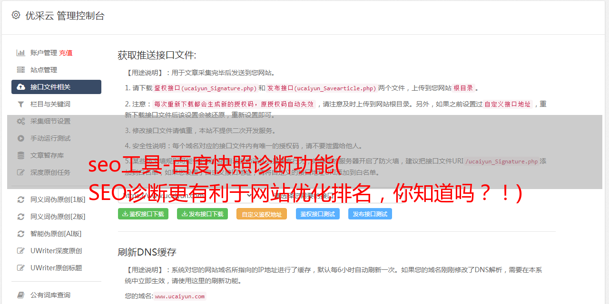The width and height of the screenshot is (609, 304).
Task: Click the gears icon for 采集细节设置
Action: point(21,121)
